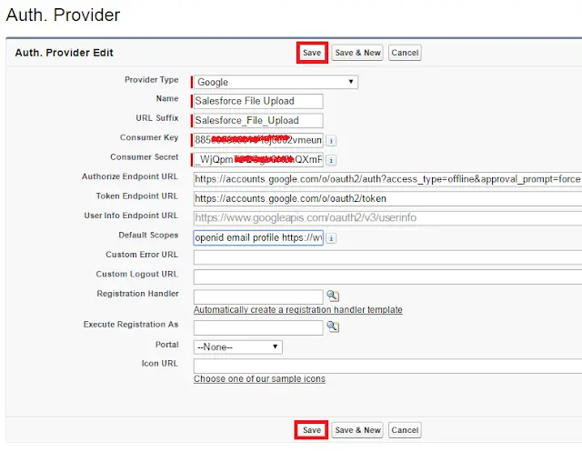Click the Name input field
582x472 pixels.
[x=258, y=101]
